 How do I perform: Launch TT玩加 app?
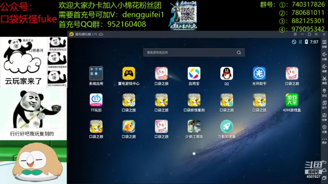[x=96, y=100]
